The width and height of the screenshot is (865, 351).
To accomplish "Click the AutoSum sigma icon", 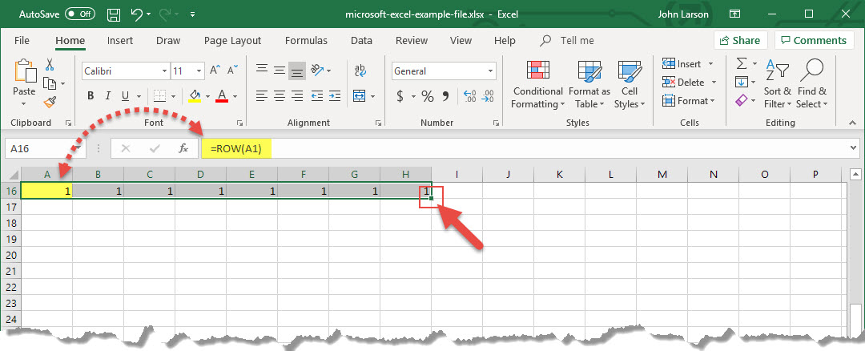I will point(742,64).
